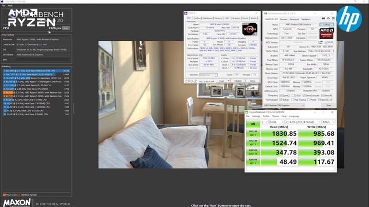Screen dimensions: 369x207
Task: Click the CPU-Z title bar app icon
Action: click(186, 13)
